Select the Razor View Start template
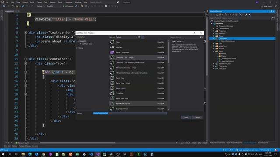Viewport: 280px width, 157px height. pos(138,99)
